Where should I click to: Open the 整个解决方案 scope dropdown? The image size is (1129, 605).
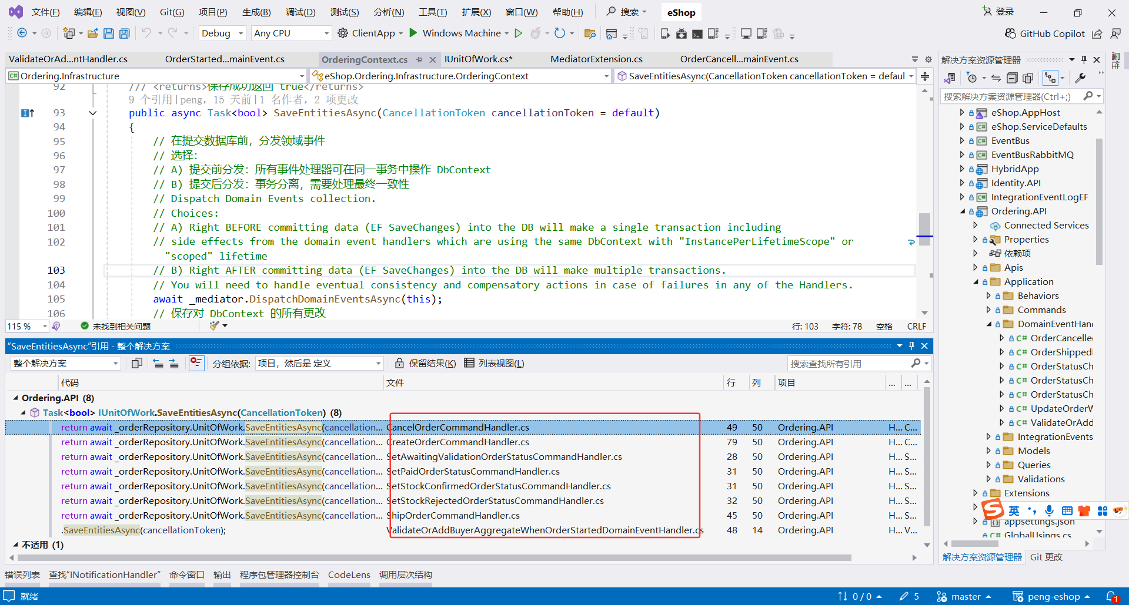[x=65, y=364]
